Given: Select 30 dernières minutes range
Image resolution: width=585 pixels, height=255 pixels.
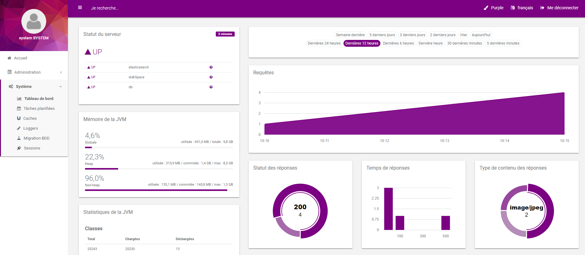Looking at the screenshot, I should pos(465,43).
